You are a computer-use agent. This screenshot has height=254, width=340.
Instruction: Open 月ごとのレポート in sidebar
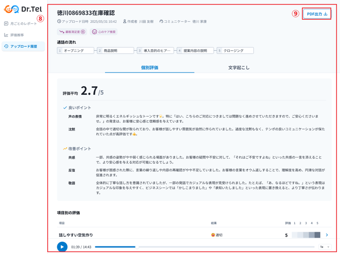(23, 23)
